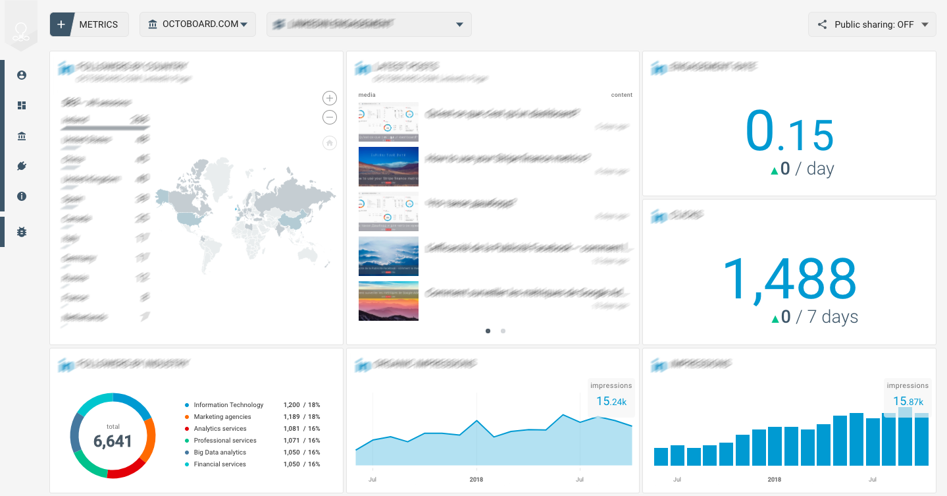Zoom into the followers map with plus icon

tap(329, 97)
